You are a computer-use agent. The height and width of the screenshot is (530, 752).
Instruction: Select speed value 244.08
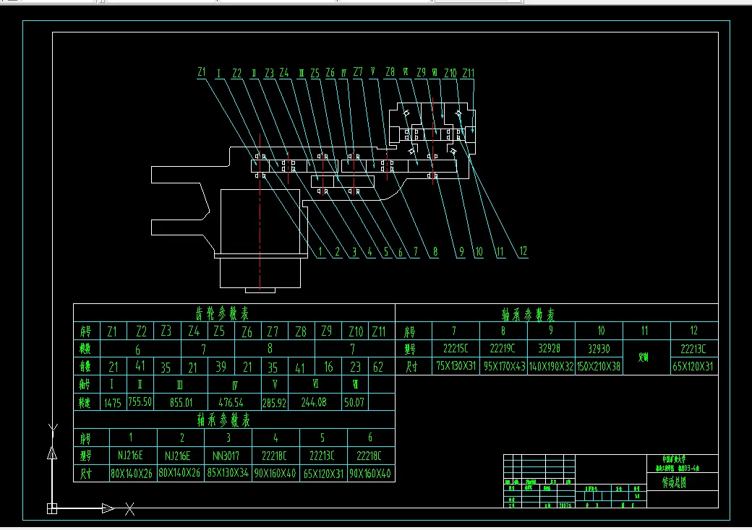[x=314, y=402]
